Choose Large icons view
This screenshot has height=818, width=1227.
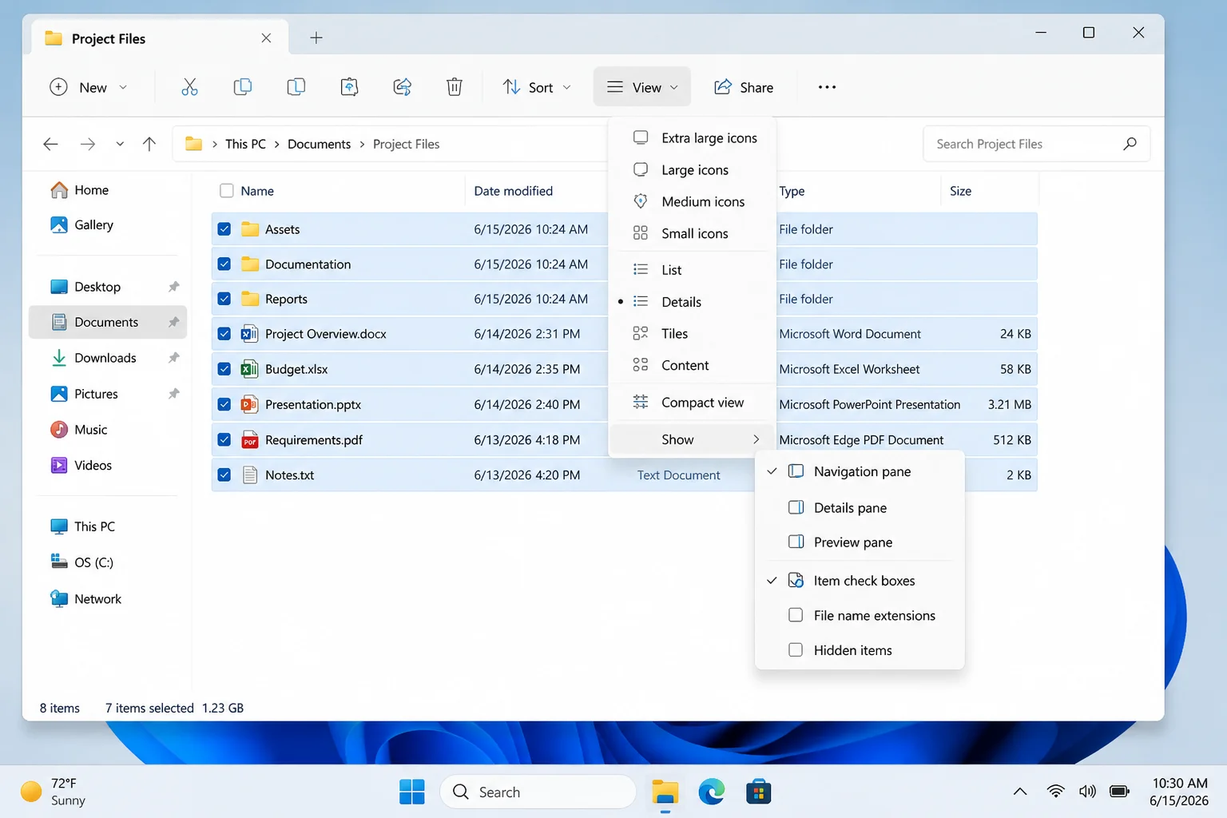point(692,170)
